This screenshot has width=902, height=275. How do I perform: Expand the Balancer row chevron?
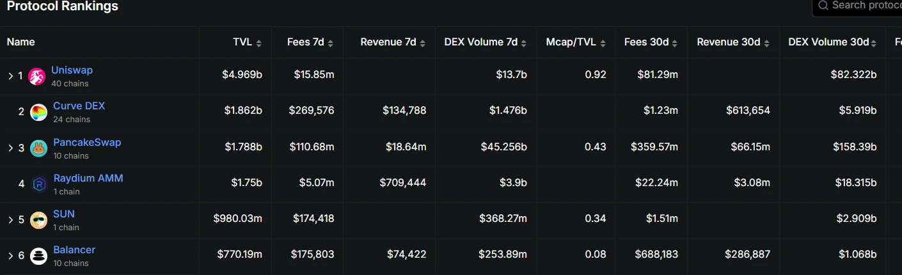click(10, 256)
